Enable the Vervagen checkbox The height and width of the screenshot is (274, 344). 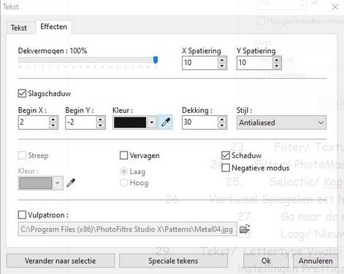[x=123, y=155]
